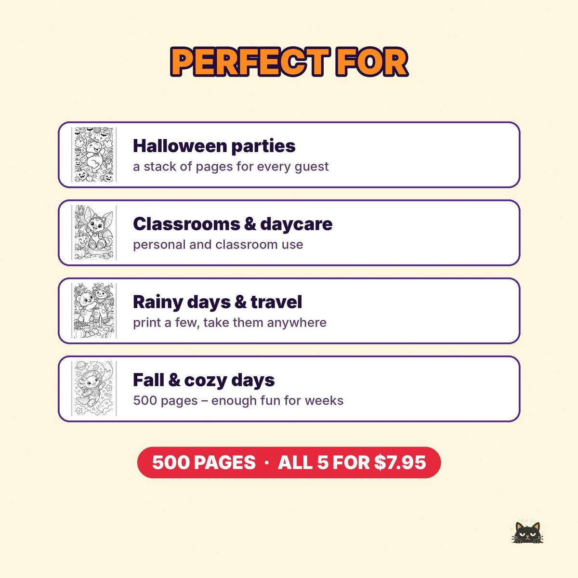This screenshot has height=578, width=578.
Task: Select the scarecrow and bear coloring thumbnail
Action: pyautogui.click(x=94, y=311)
